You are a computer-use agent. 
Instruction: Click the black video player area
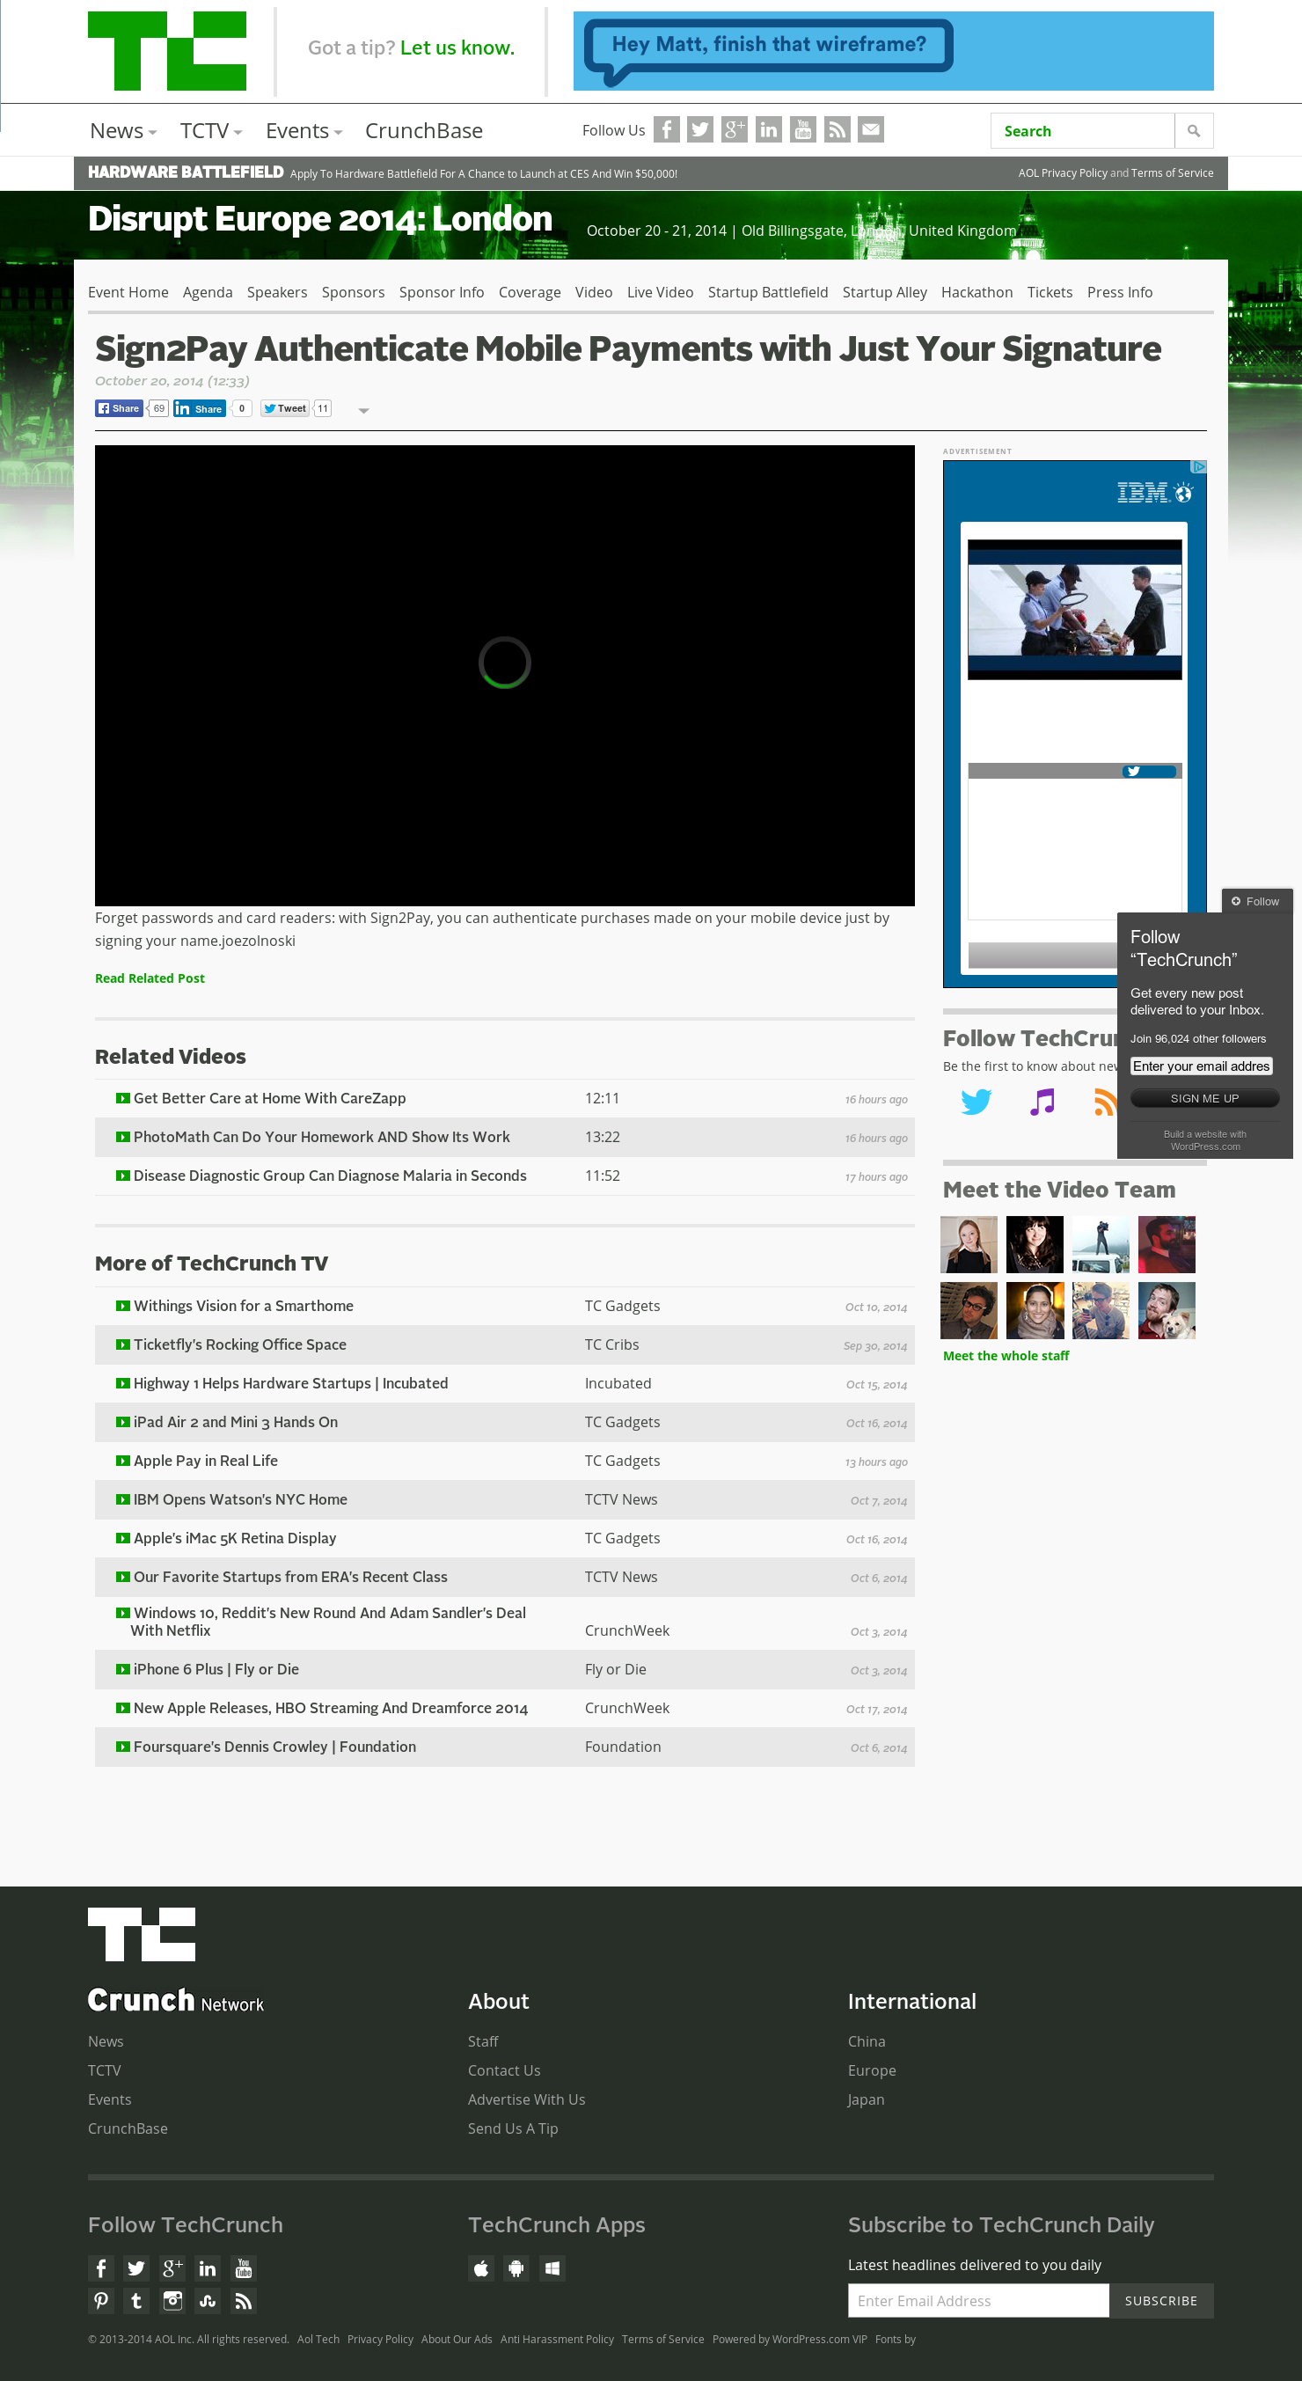(x=505, y=676)
